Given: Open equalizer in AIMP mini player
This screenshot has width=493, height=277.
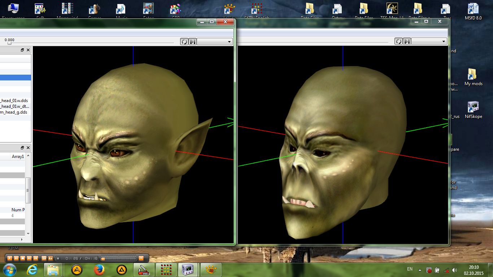Looking at the screenshot, I should pyautogui.click(x=51, y=258).
